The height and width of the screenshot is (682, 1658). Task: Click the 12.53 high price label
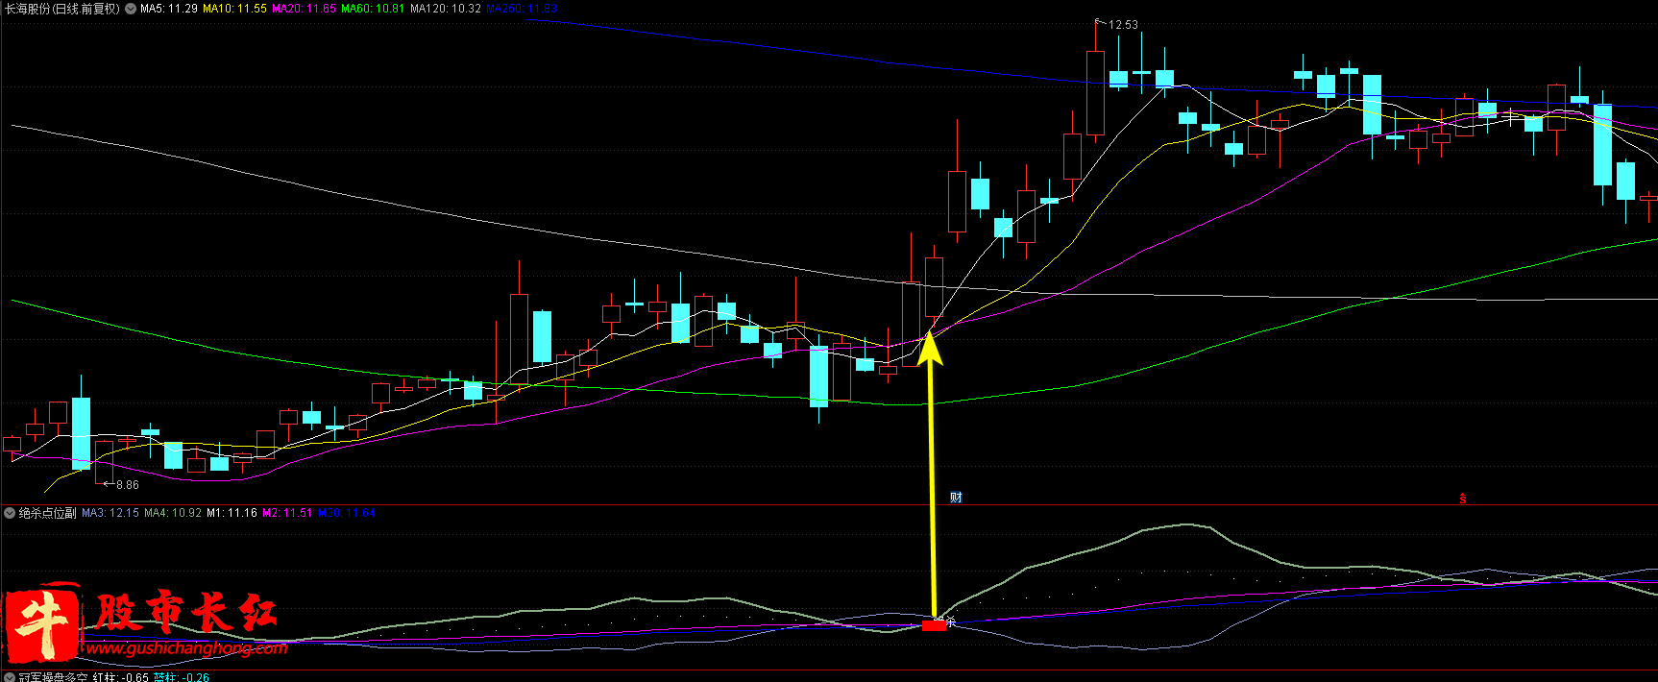(1123, 25)
